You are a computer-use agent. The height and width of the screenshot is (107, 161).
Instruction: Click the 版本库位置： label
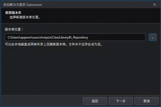[14, 29]
